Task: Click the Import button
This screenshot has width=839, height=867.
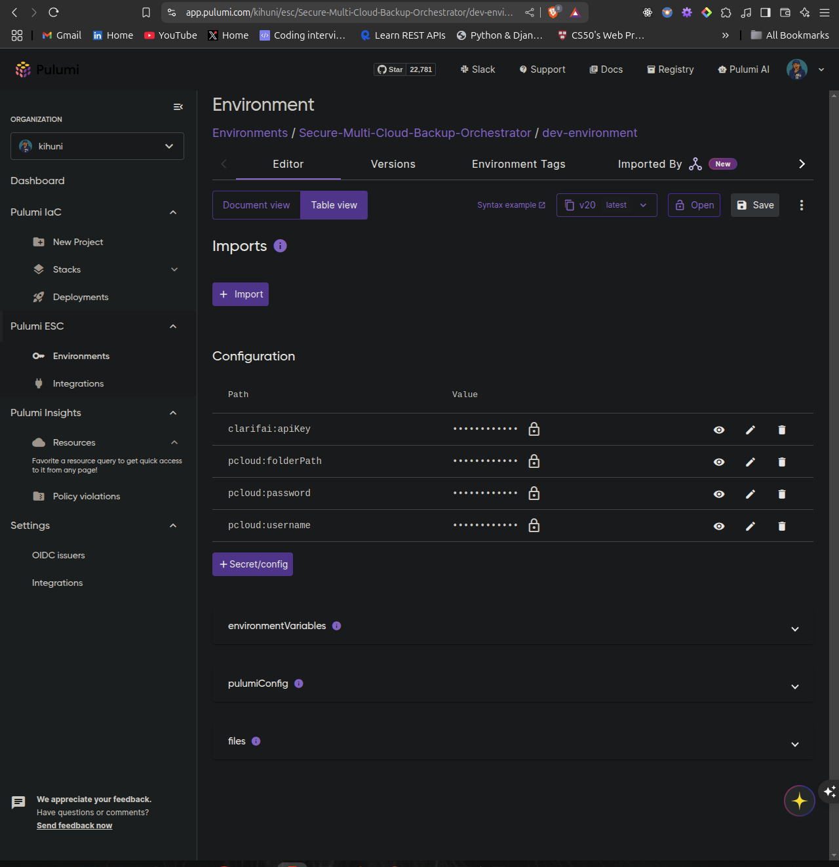Action: [241, 294]
